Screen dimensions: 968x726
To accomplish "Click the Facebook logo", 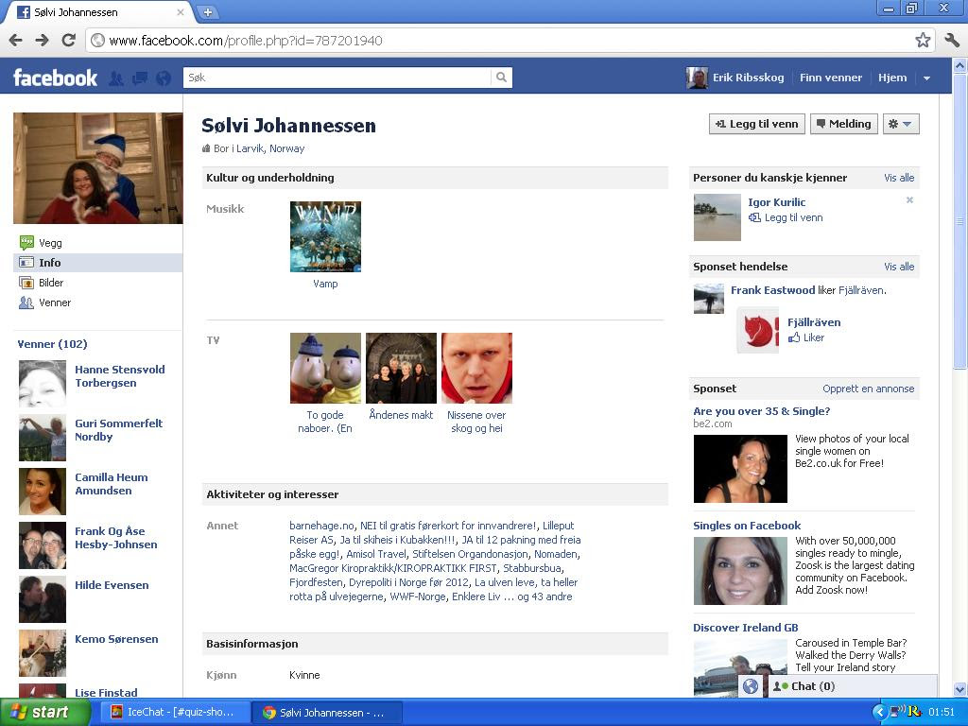I will pyautogui.click(x=55, y=78).
